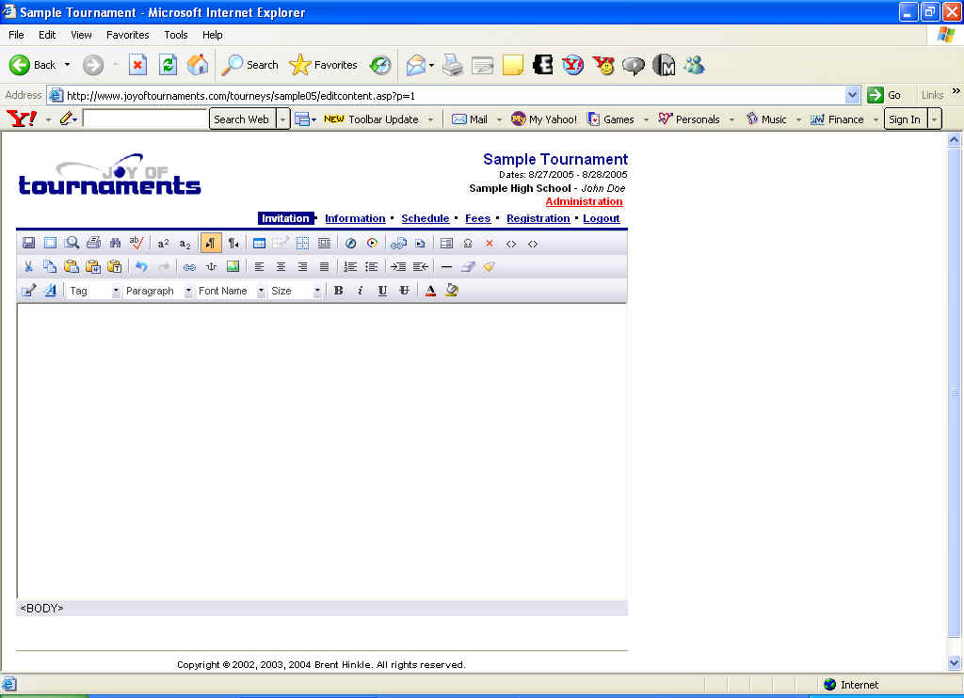This screenshot has width=964, height=698.
Task: Toggle underline formatting
Action: pyautogui.click(x=382, y=291)
